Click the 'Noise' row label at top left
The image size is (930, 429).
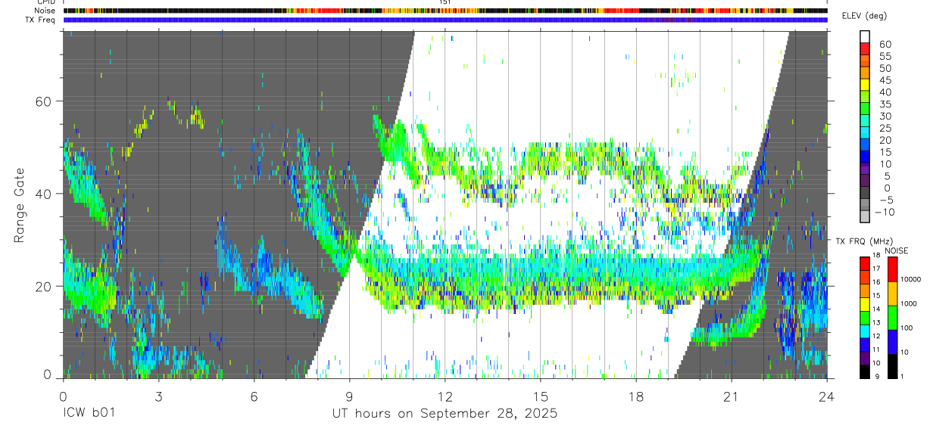(x=45, y=11)
